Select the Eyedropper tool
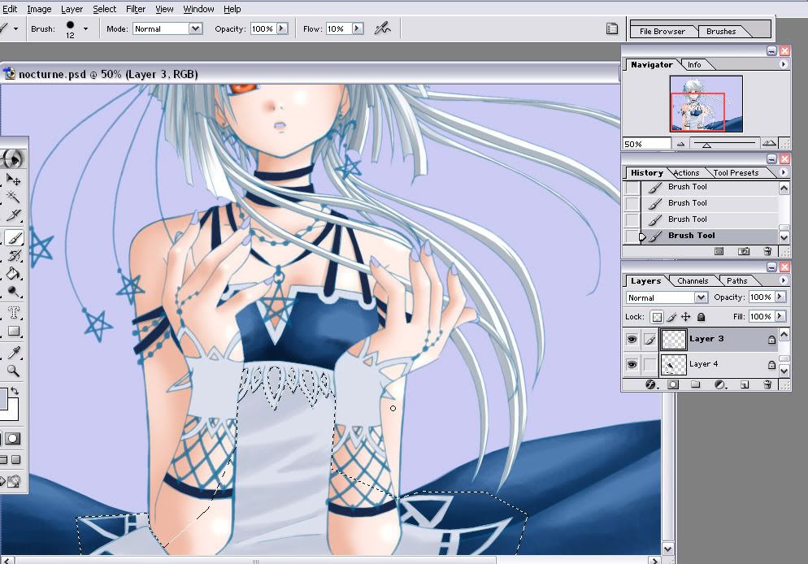This screenshot has width=808, height=564. click(x=13, y=353)
